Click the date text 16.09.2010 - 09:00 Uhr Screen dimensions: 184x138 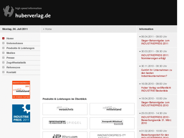click(x=154, y=84)
